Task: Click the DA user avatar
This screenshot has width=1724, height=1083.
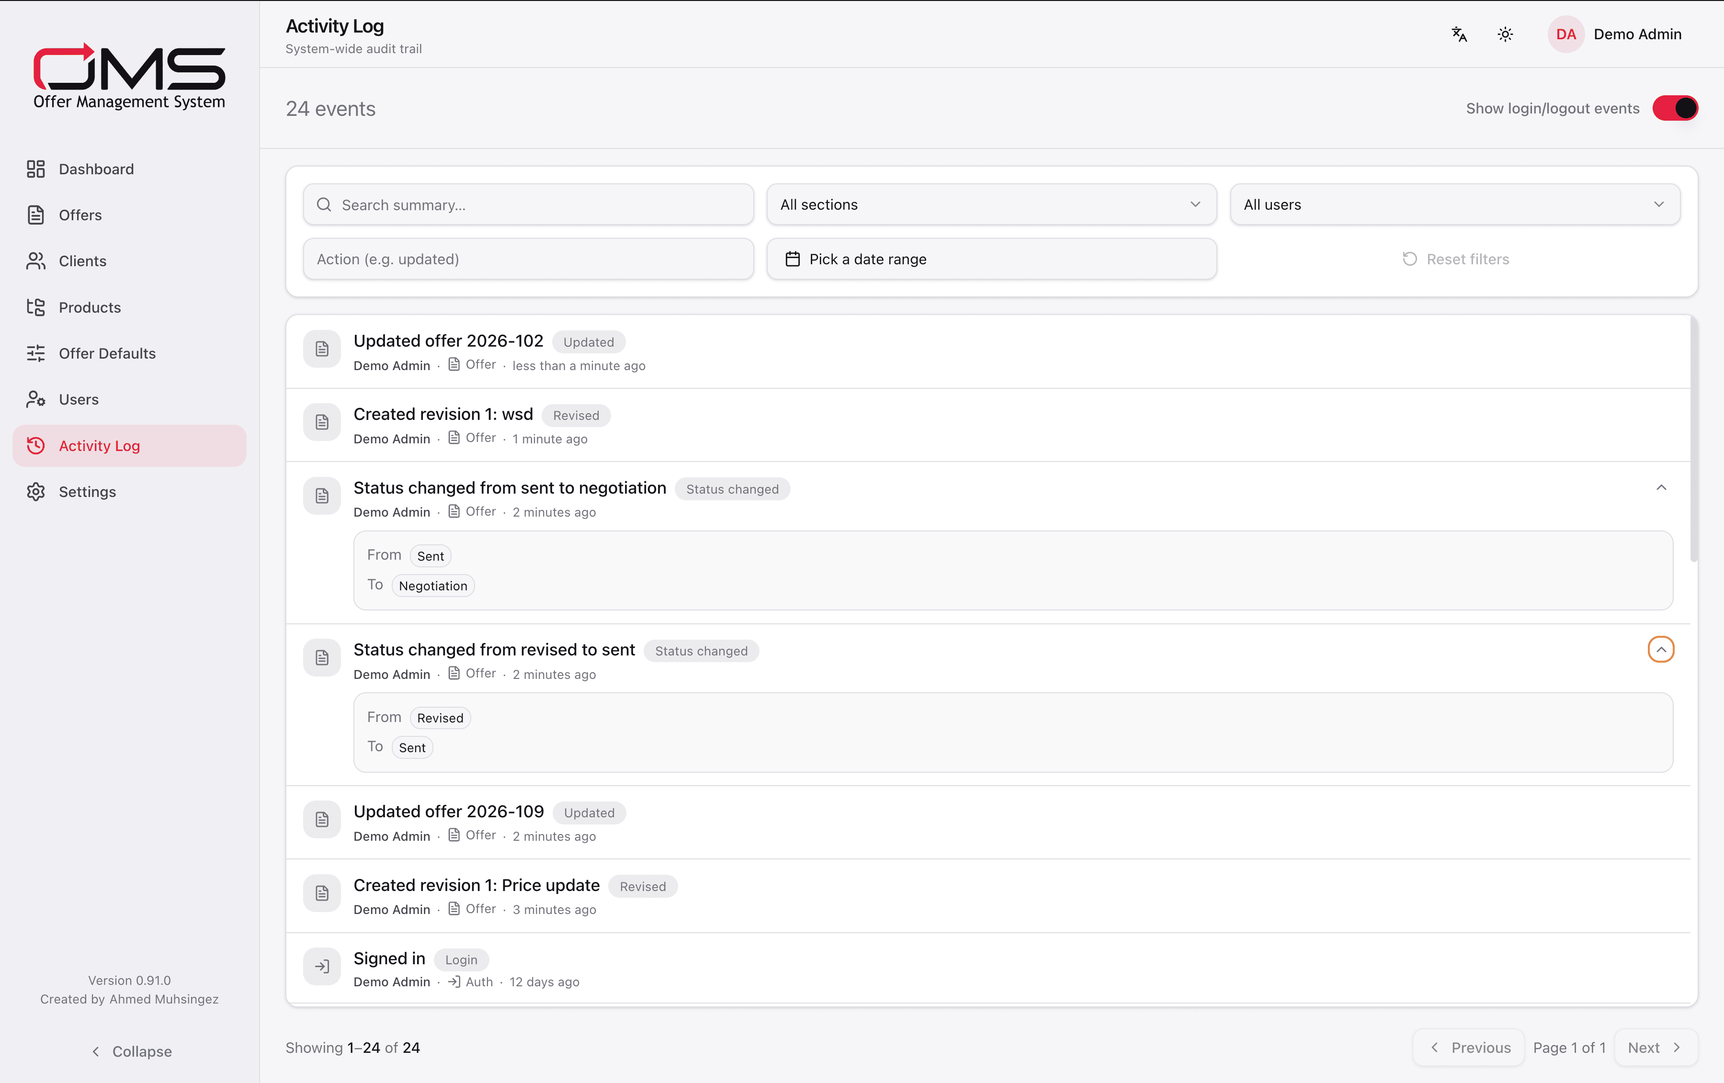Action: pyautogui.click(x=1566, y=34)
